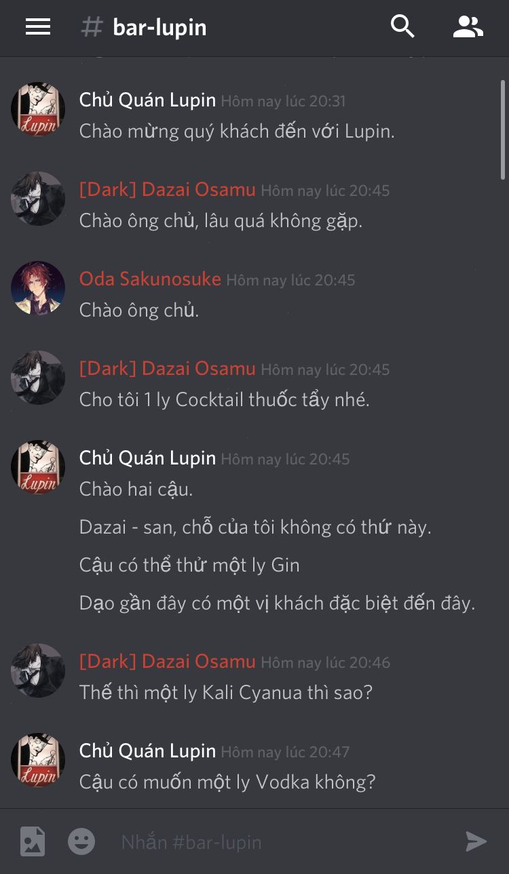Image resolution: width=509 pixels, height=874 pixels.
Task: Tap Dazai name above "lâu quá không gặp"
Action: [x=168, y=189]
